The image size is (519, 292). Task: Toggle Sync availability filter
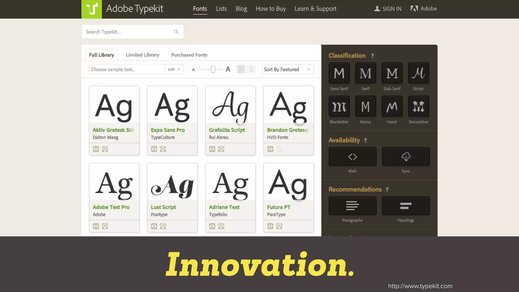[x=406, y=157]
